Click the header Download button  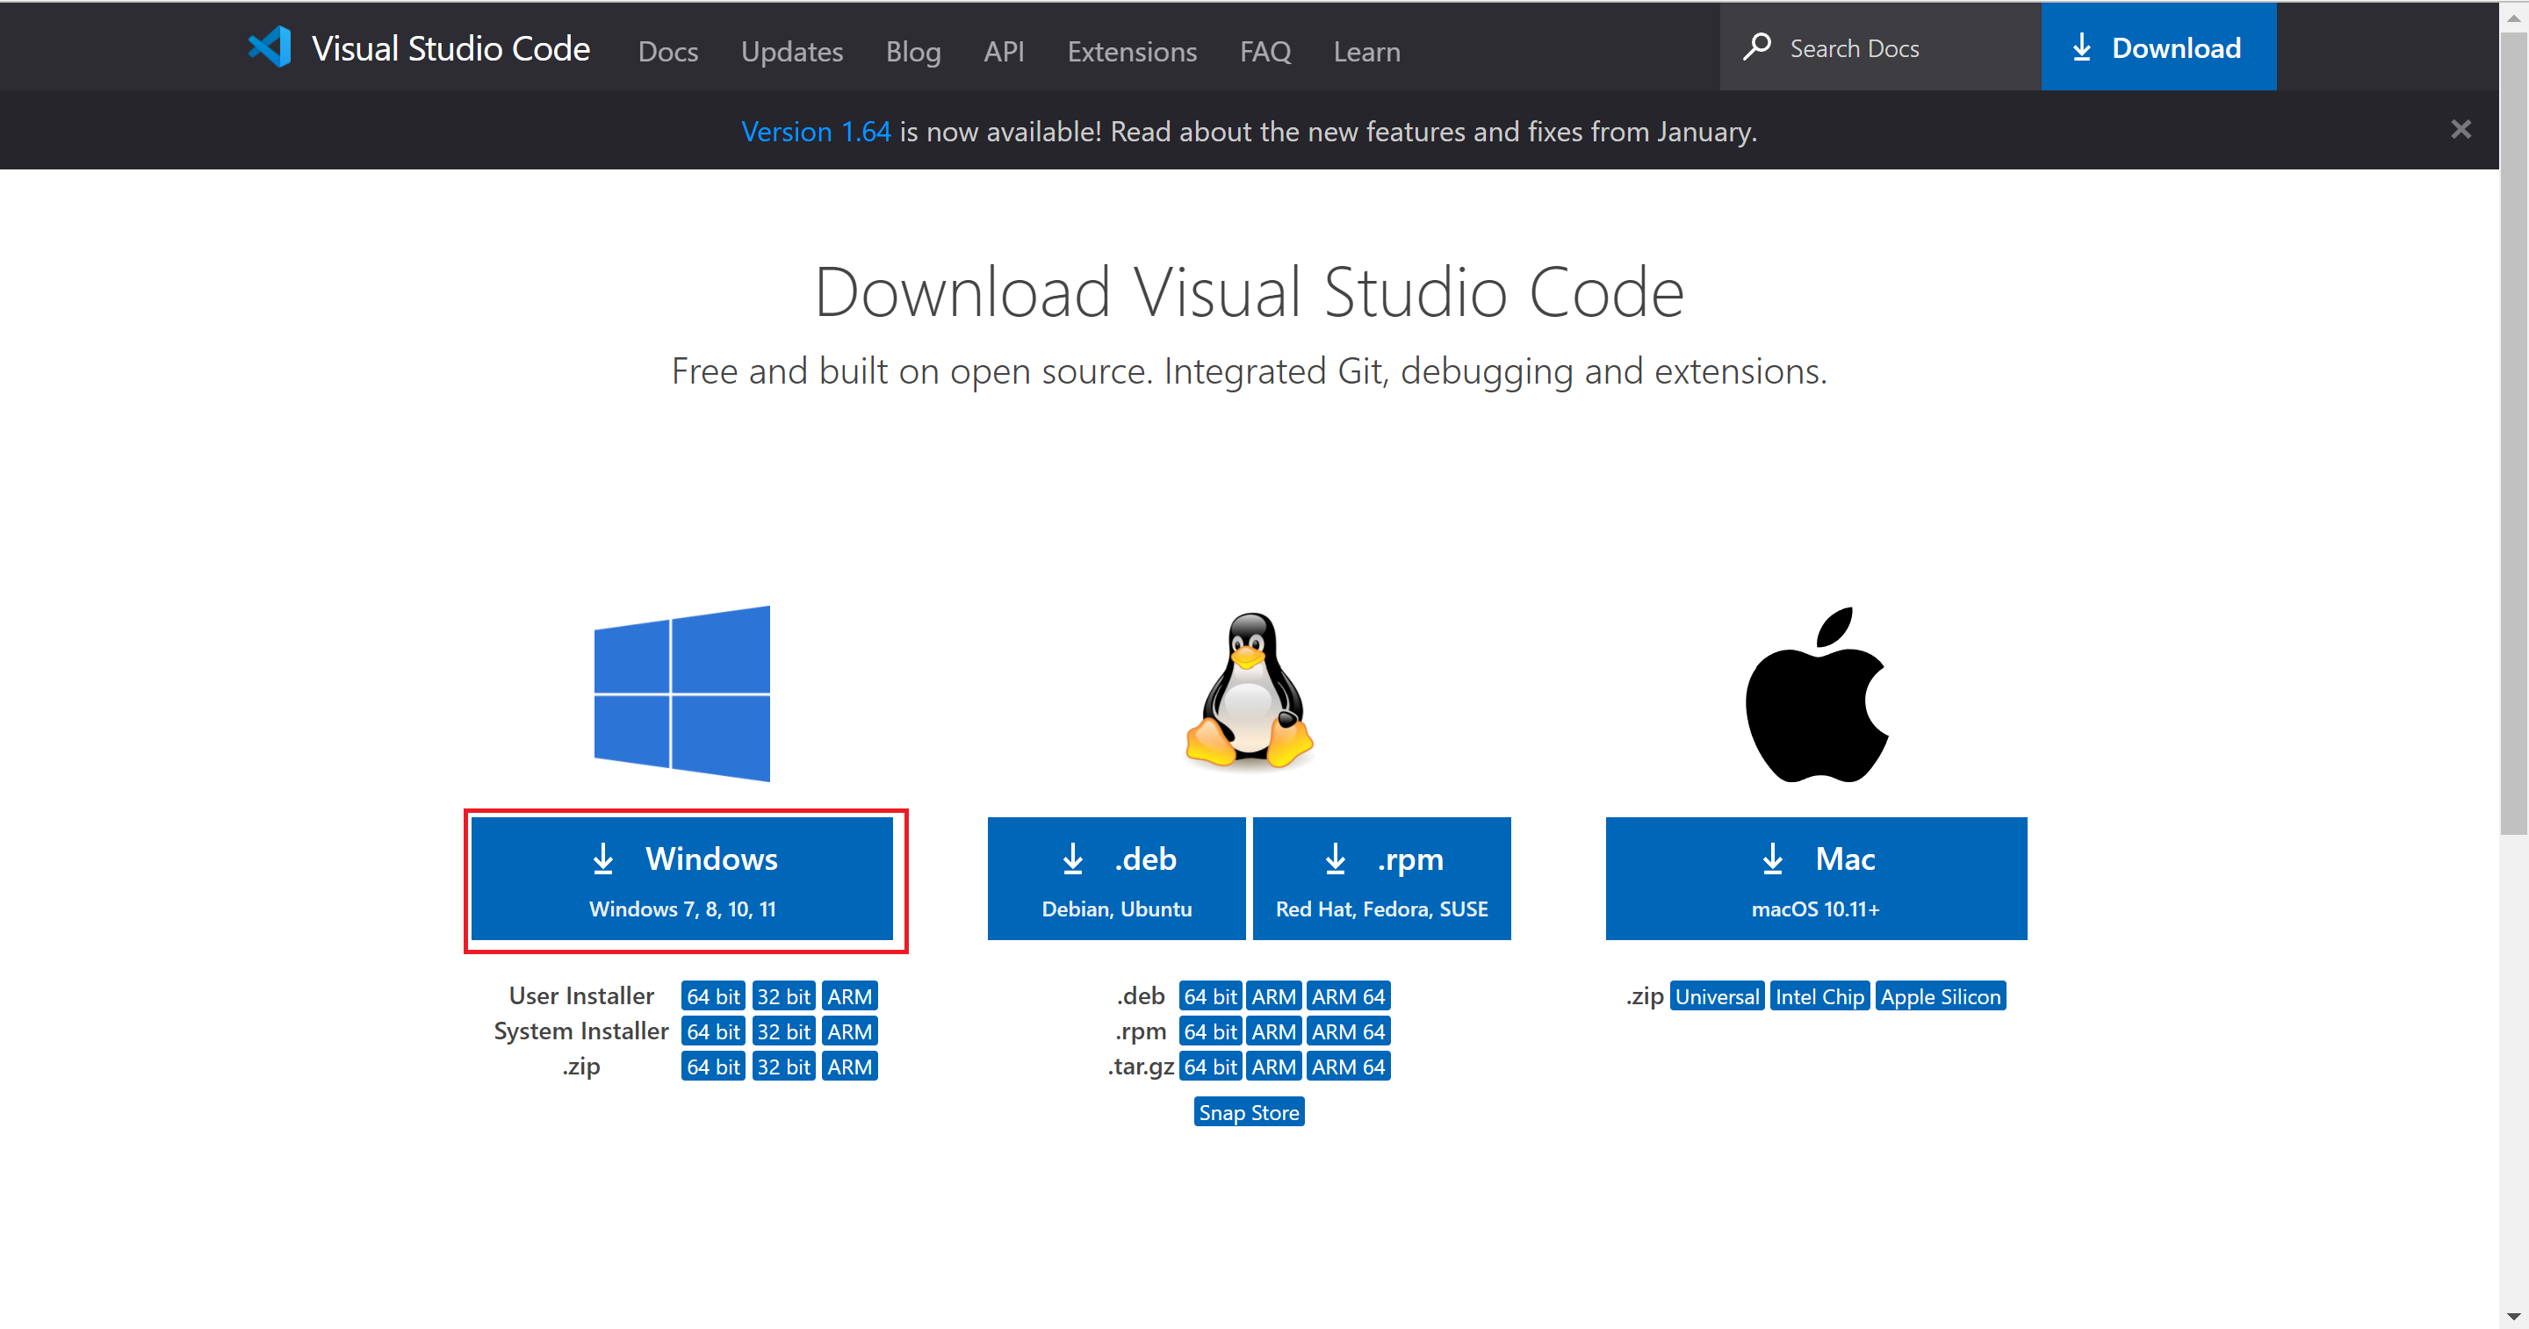(2158, 47)
